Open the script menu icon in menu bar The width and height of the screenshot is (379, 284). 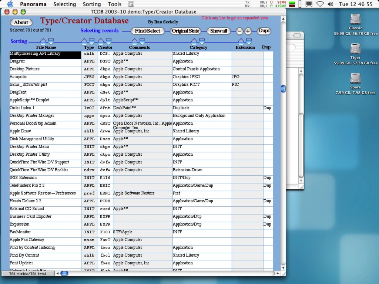click(131, 4)
